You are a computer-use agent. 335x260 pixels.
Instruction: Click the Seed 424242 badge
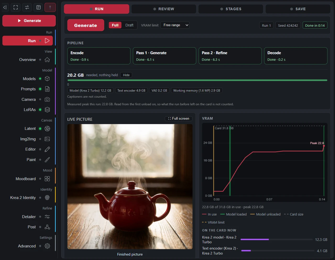point(288,25)
